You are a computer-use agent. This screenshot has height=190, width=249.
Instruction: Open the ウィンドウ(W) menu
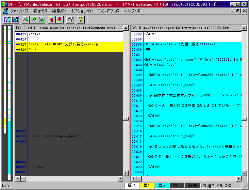click(108, 11)
